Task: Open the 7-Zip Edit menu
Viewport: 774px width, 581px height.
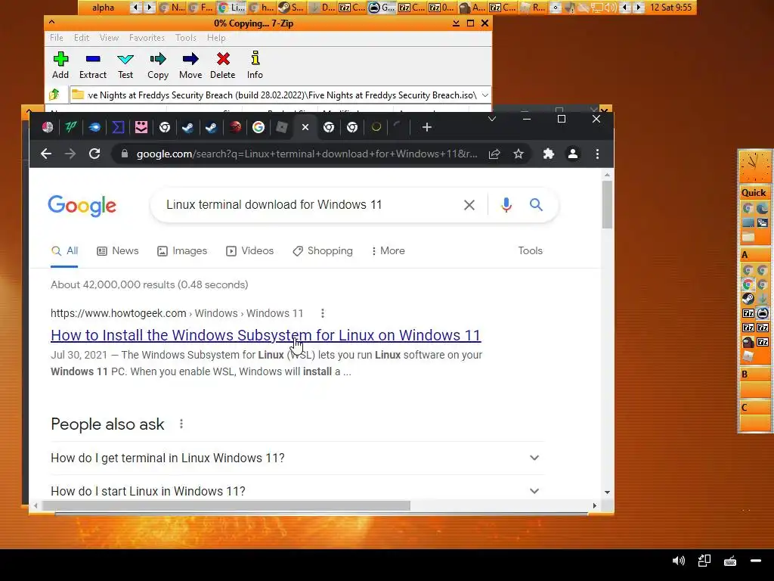Action: (82, 38)
